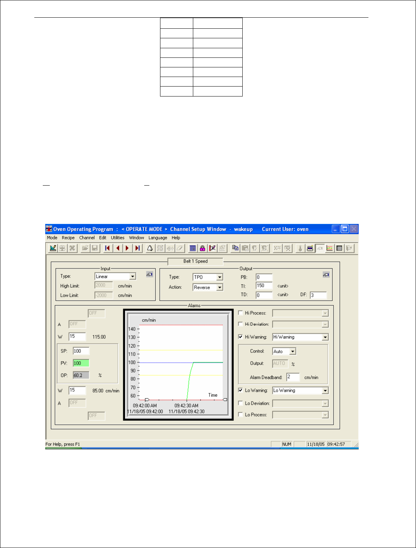Click the small icon in Output group corner
The image size is (416, 548).
(x=326, y=275)
